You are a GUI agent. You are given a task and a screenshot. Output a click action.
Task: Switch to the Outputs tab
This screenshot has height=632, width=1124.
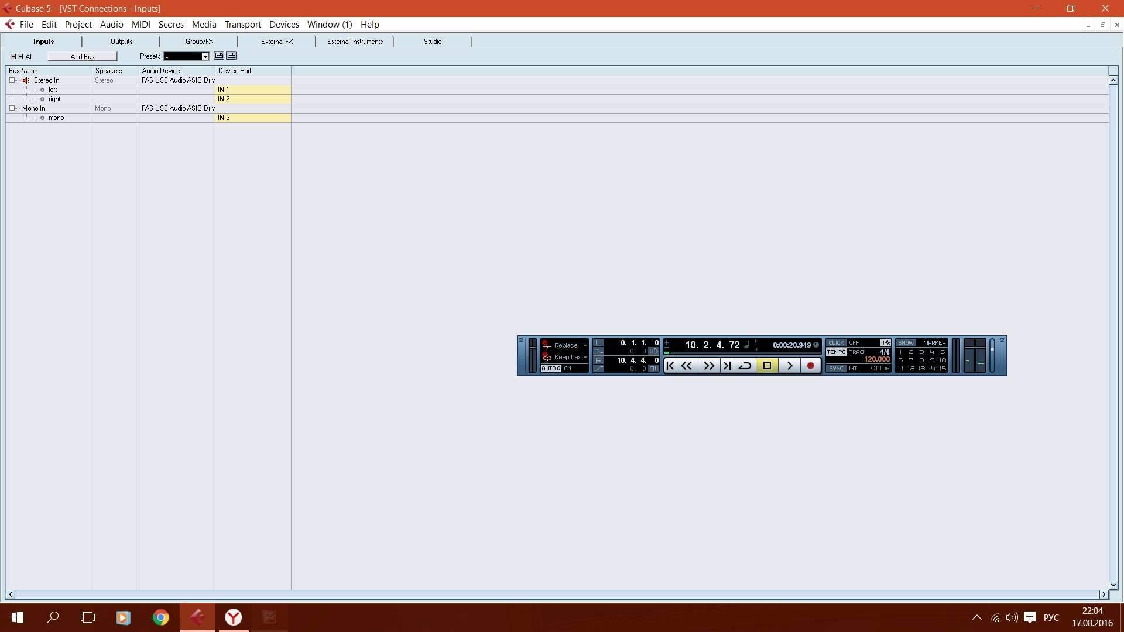coord(121,42)
